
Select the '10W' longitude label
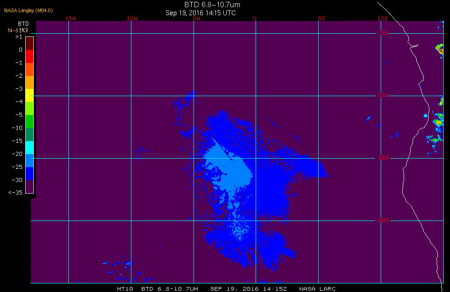[132, 18]
